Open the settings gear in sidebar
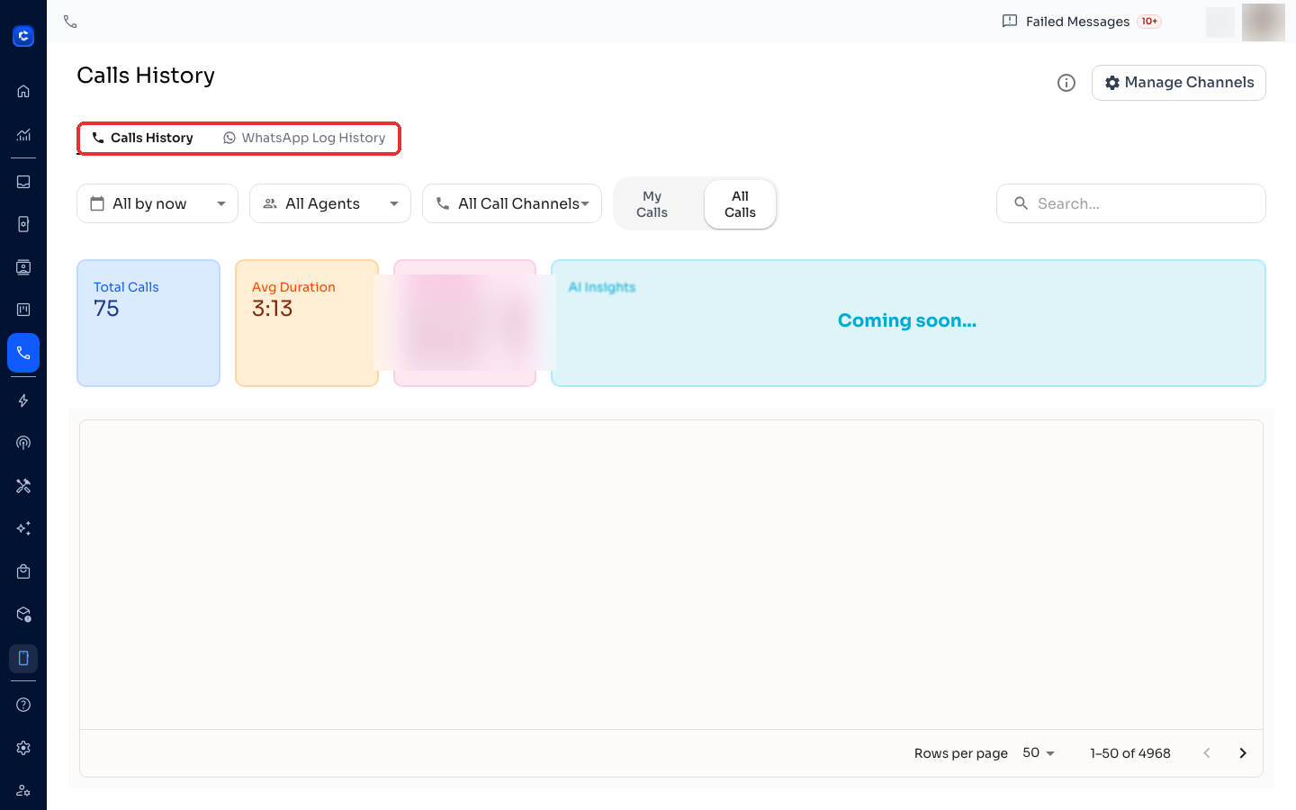Viewport: 1296px width, 810px height. [23, 748]
